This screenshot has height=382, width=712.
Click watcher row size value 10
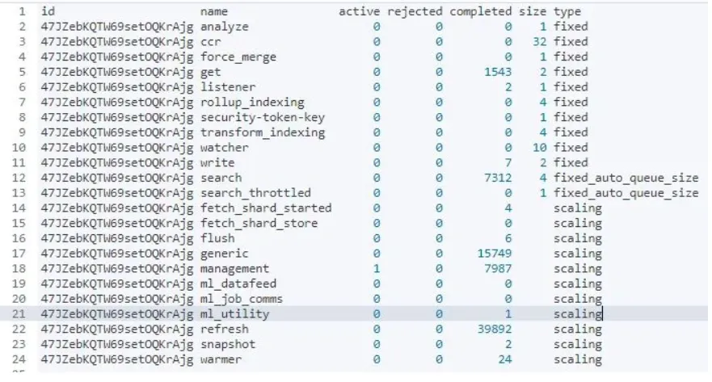coord(539,148)
